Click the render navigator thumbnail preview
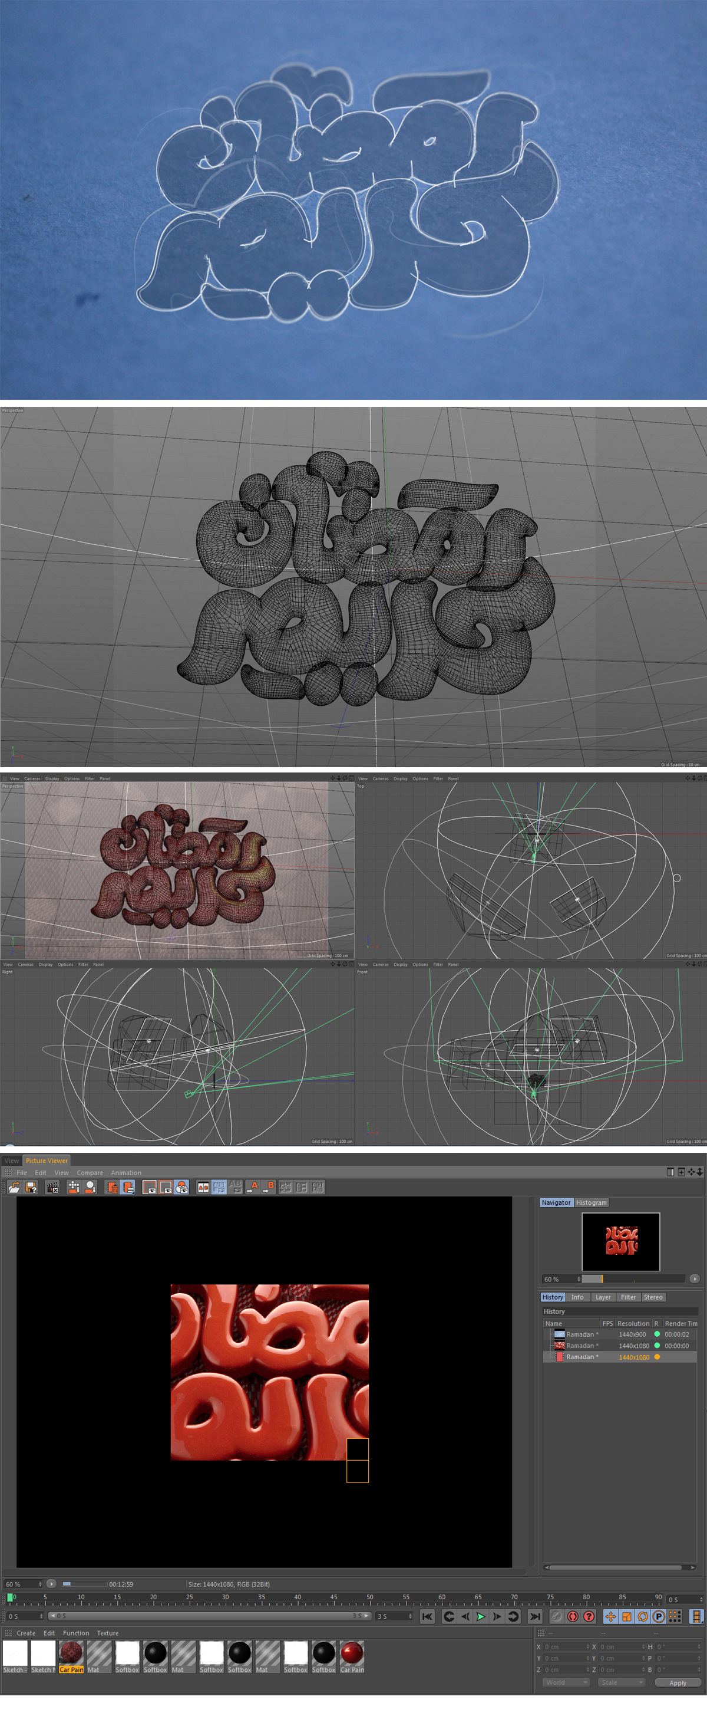 620,1241
